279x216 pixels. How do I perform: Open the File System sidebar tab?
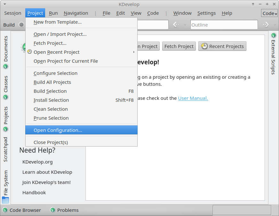[x=5, y=186]
